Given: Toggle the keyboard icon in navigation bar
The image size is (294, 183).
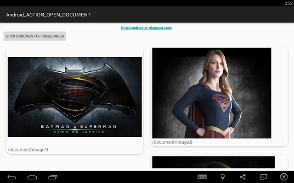Looking at the screenshot, I should [x=202, y=177].
